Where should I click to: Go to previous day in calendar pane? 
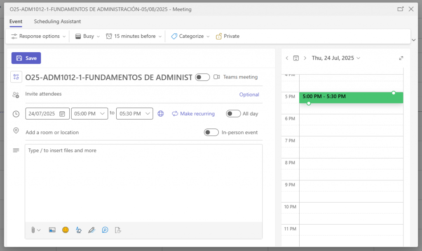[x=287, y=58]
